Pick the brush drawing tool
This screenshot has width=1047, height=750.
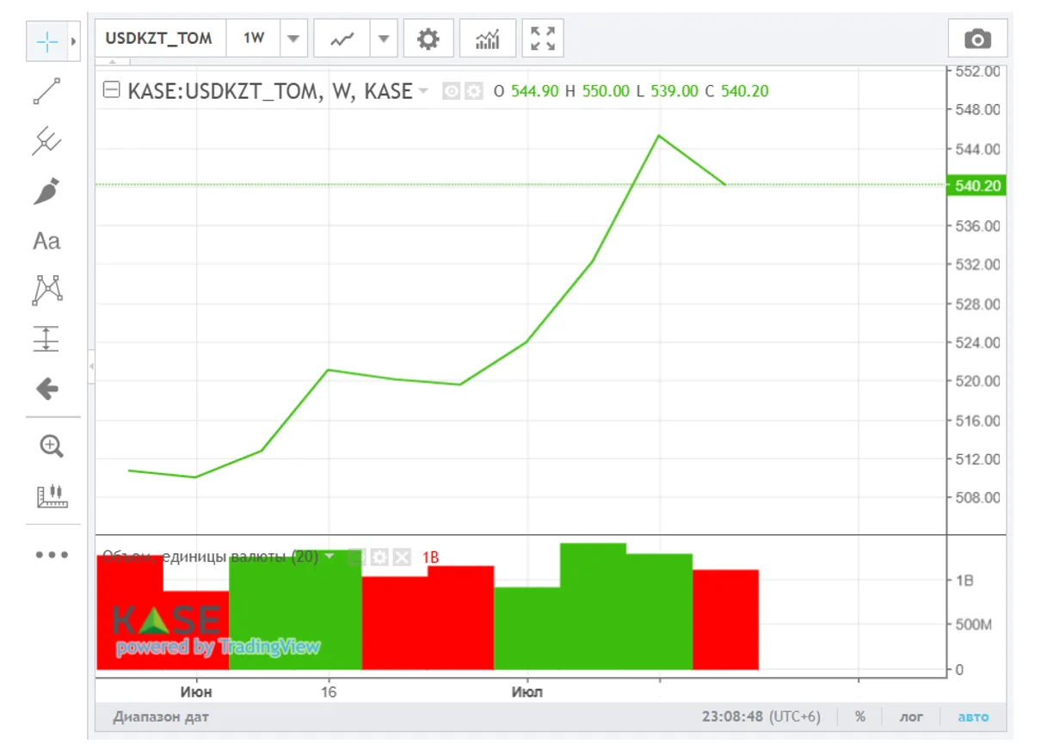coord(47,191)
